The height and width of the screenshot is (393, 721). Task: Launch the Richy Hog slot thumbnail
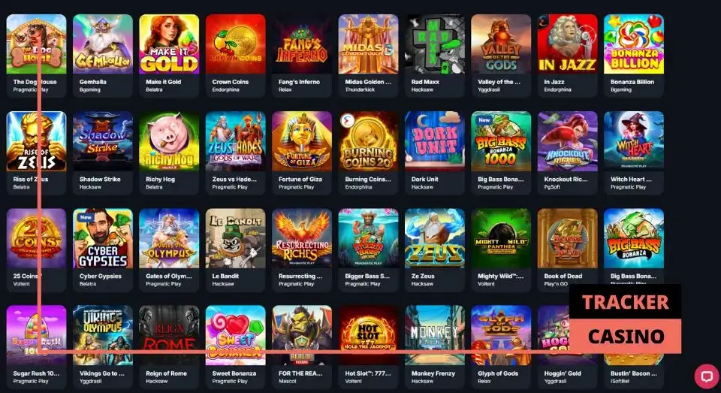click(169, 141)
